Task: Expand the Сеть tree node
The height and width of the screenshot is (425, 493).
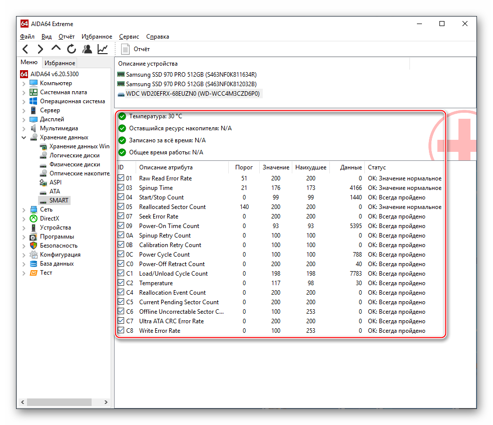Action: click(x=24, y=210)
